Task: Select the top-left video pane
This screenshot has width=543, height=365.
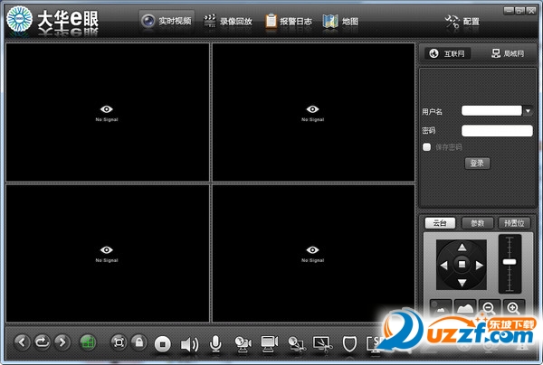Action: coord(108,112)
